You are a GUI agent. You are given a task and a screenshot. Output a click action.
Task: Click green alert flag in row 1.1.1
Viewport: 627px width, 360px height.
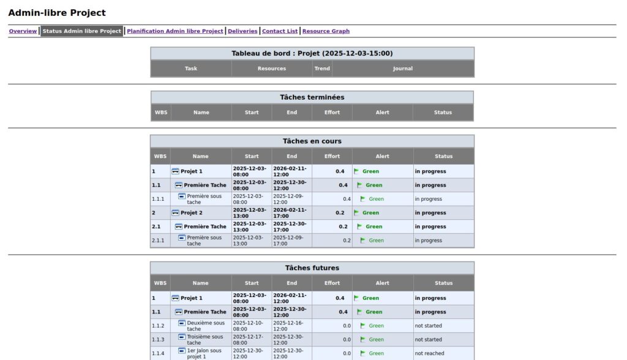(x=363, y=199)
